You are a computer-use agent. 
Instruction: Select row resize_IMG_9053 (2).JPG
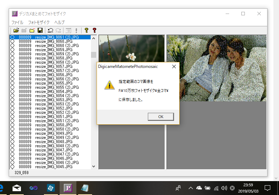pos(50,104)
